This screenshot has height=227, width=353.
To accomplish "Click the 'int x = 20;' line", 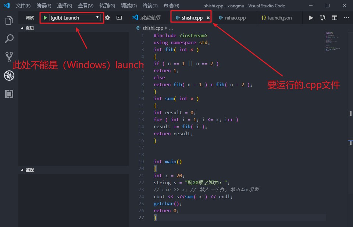I will [x=169, y=175].
